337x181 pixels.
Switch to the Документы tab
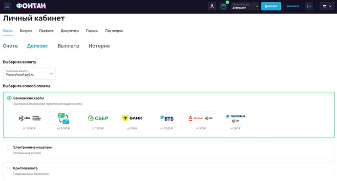pos(70,31)
